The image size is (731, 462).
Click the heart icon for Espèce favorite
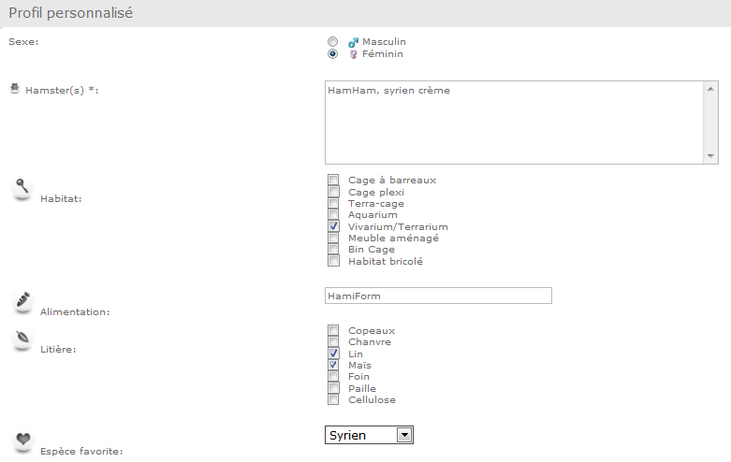point(22,440)
